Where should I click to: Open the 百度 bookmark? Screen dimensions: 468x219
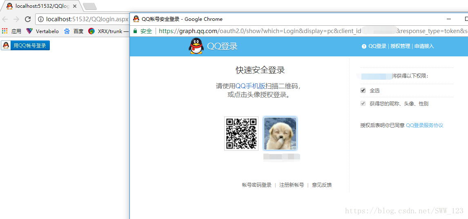point(74,31)
